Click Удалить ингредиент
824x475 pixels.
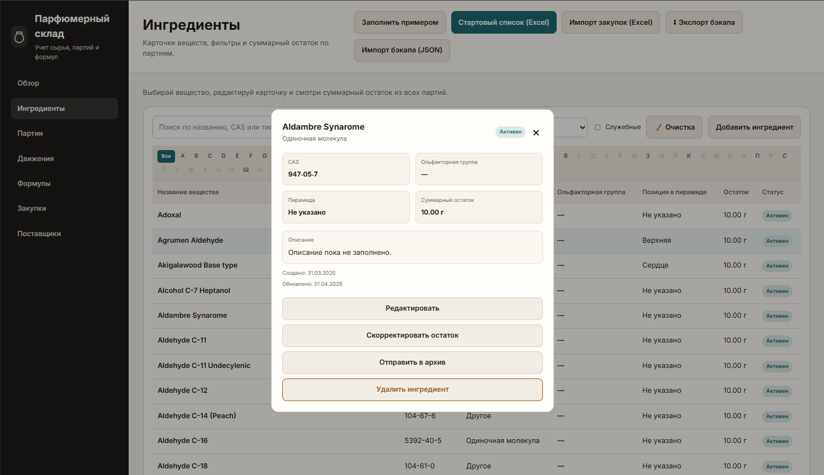[x=412, y=389]
